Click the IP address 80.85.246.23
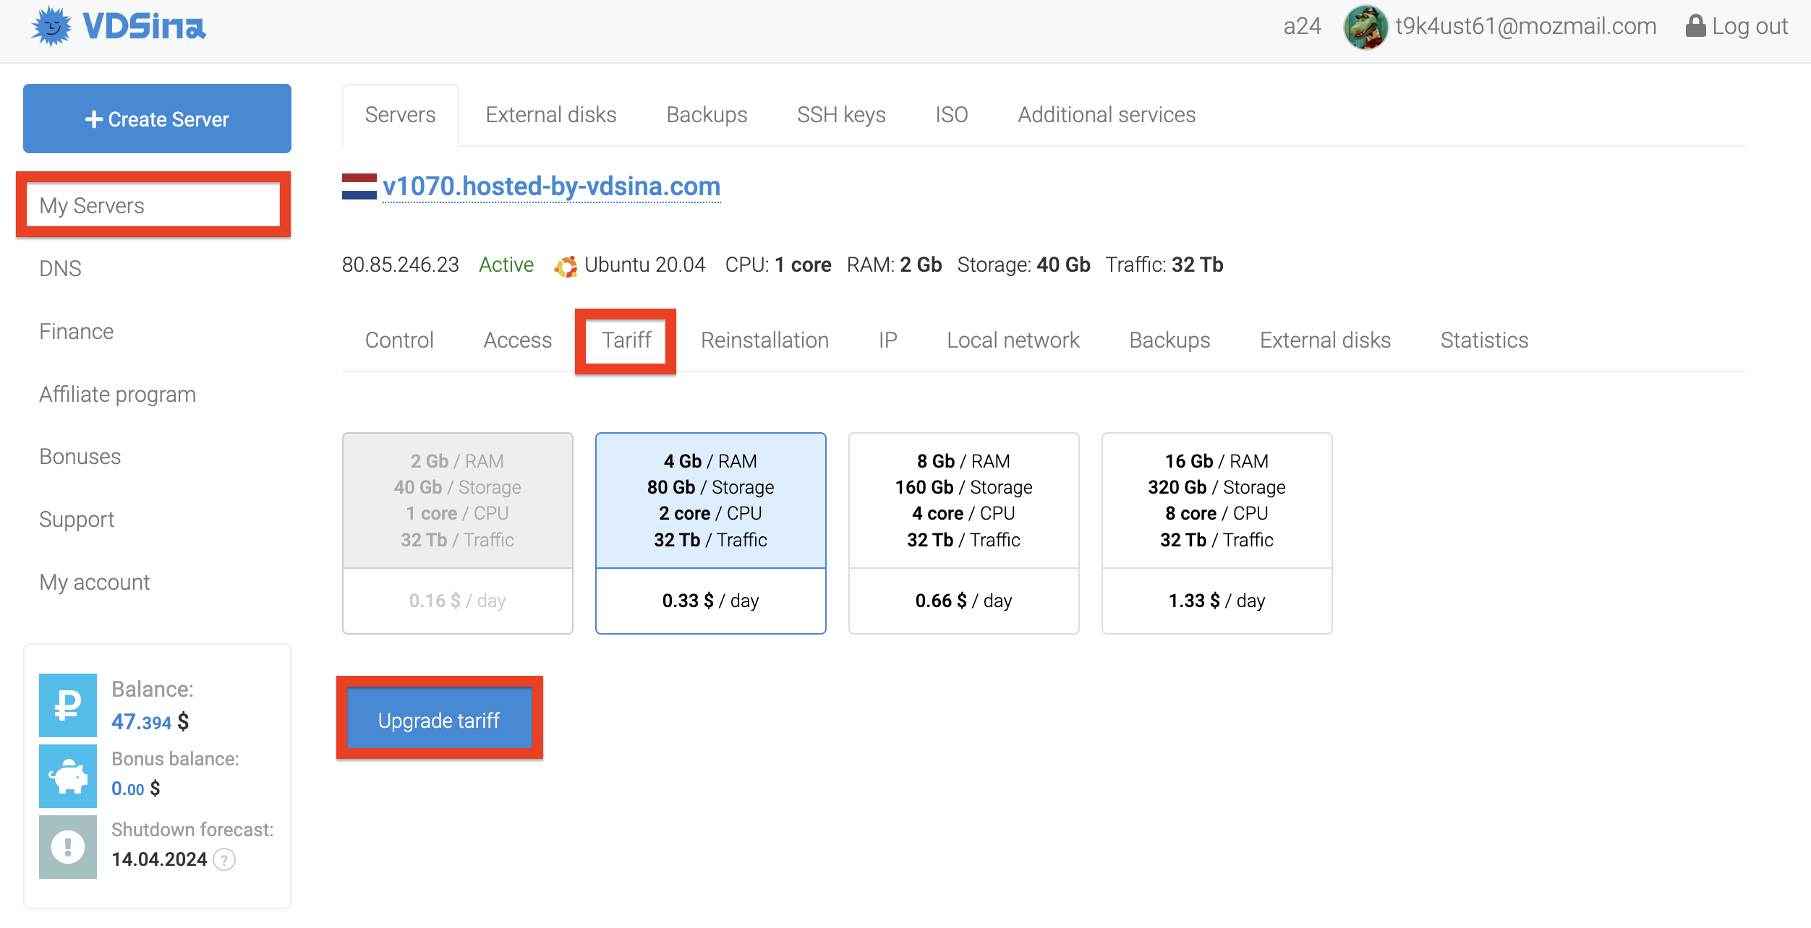This screenshot has width=1811, height=928. click(401, 265)
